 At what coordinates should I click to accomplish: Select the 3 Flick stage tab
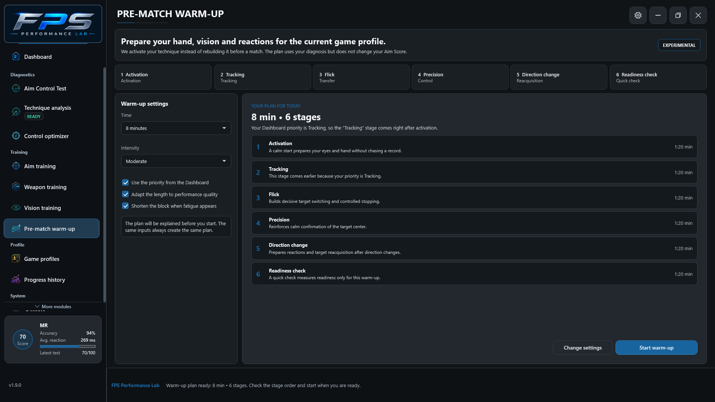(x=361, y=77)
